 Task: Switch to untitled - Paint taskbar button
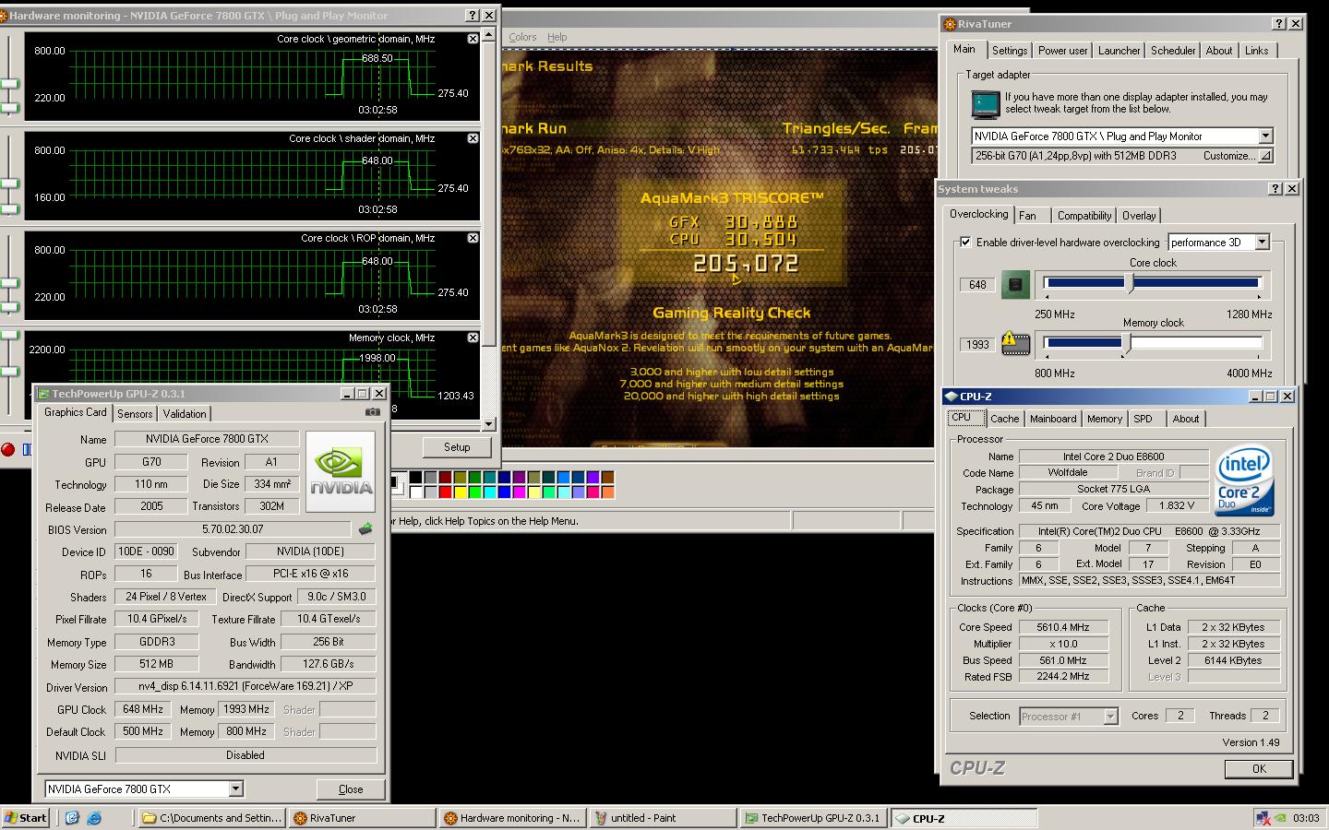point(664,818)
